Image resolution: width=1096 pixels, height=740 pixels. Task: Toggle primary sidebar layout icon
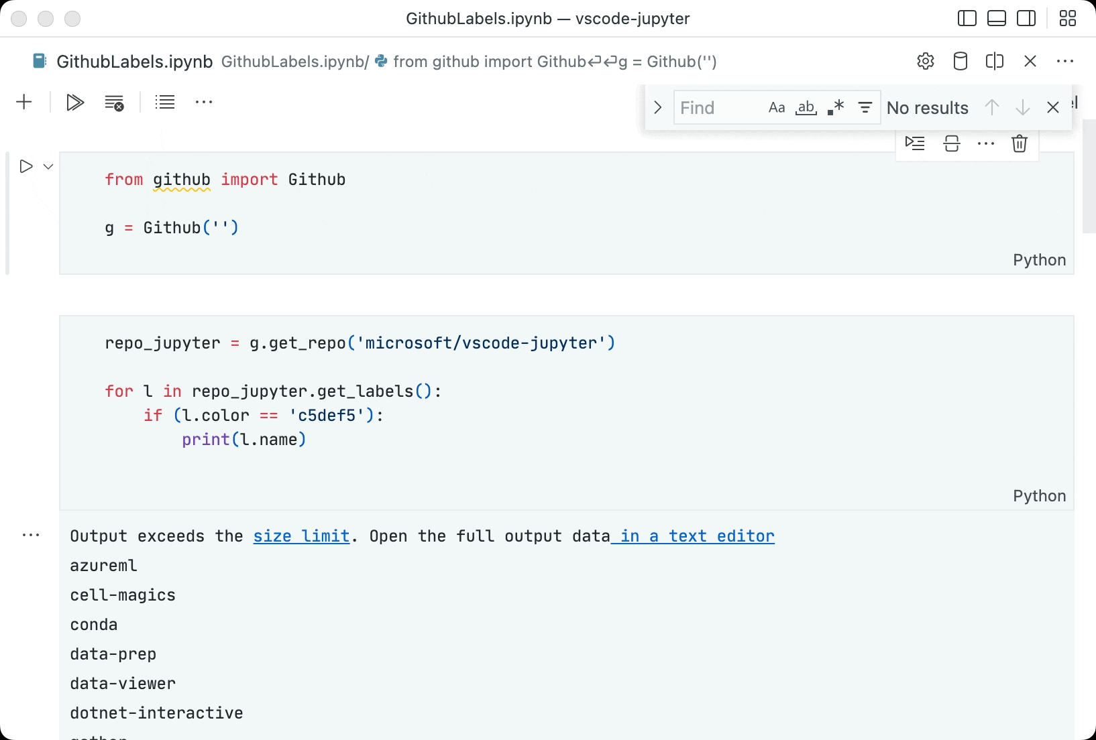pyautogui.click(x=967, y=19)
